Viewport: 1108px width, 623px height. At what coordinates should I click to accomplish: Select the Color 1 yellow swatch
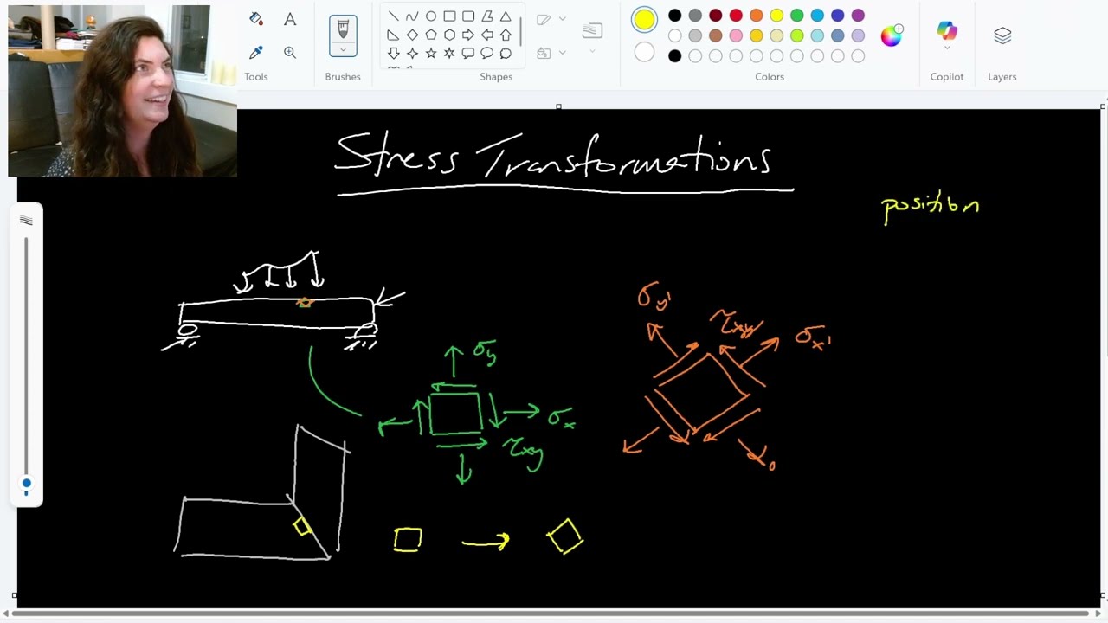[x=644, y=20]
